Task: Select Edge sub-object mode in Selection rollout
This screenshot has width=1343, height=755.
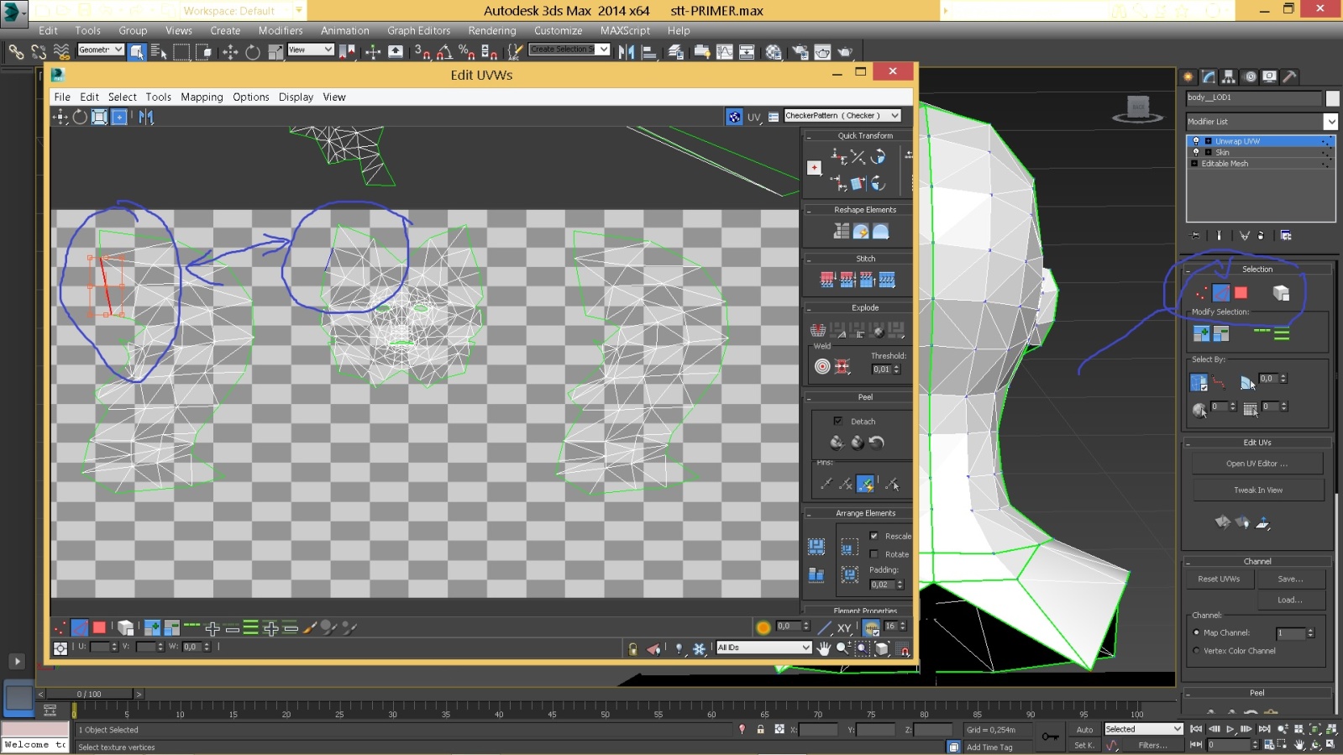Action: [1221, 293]
